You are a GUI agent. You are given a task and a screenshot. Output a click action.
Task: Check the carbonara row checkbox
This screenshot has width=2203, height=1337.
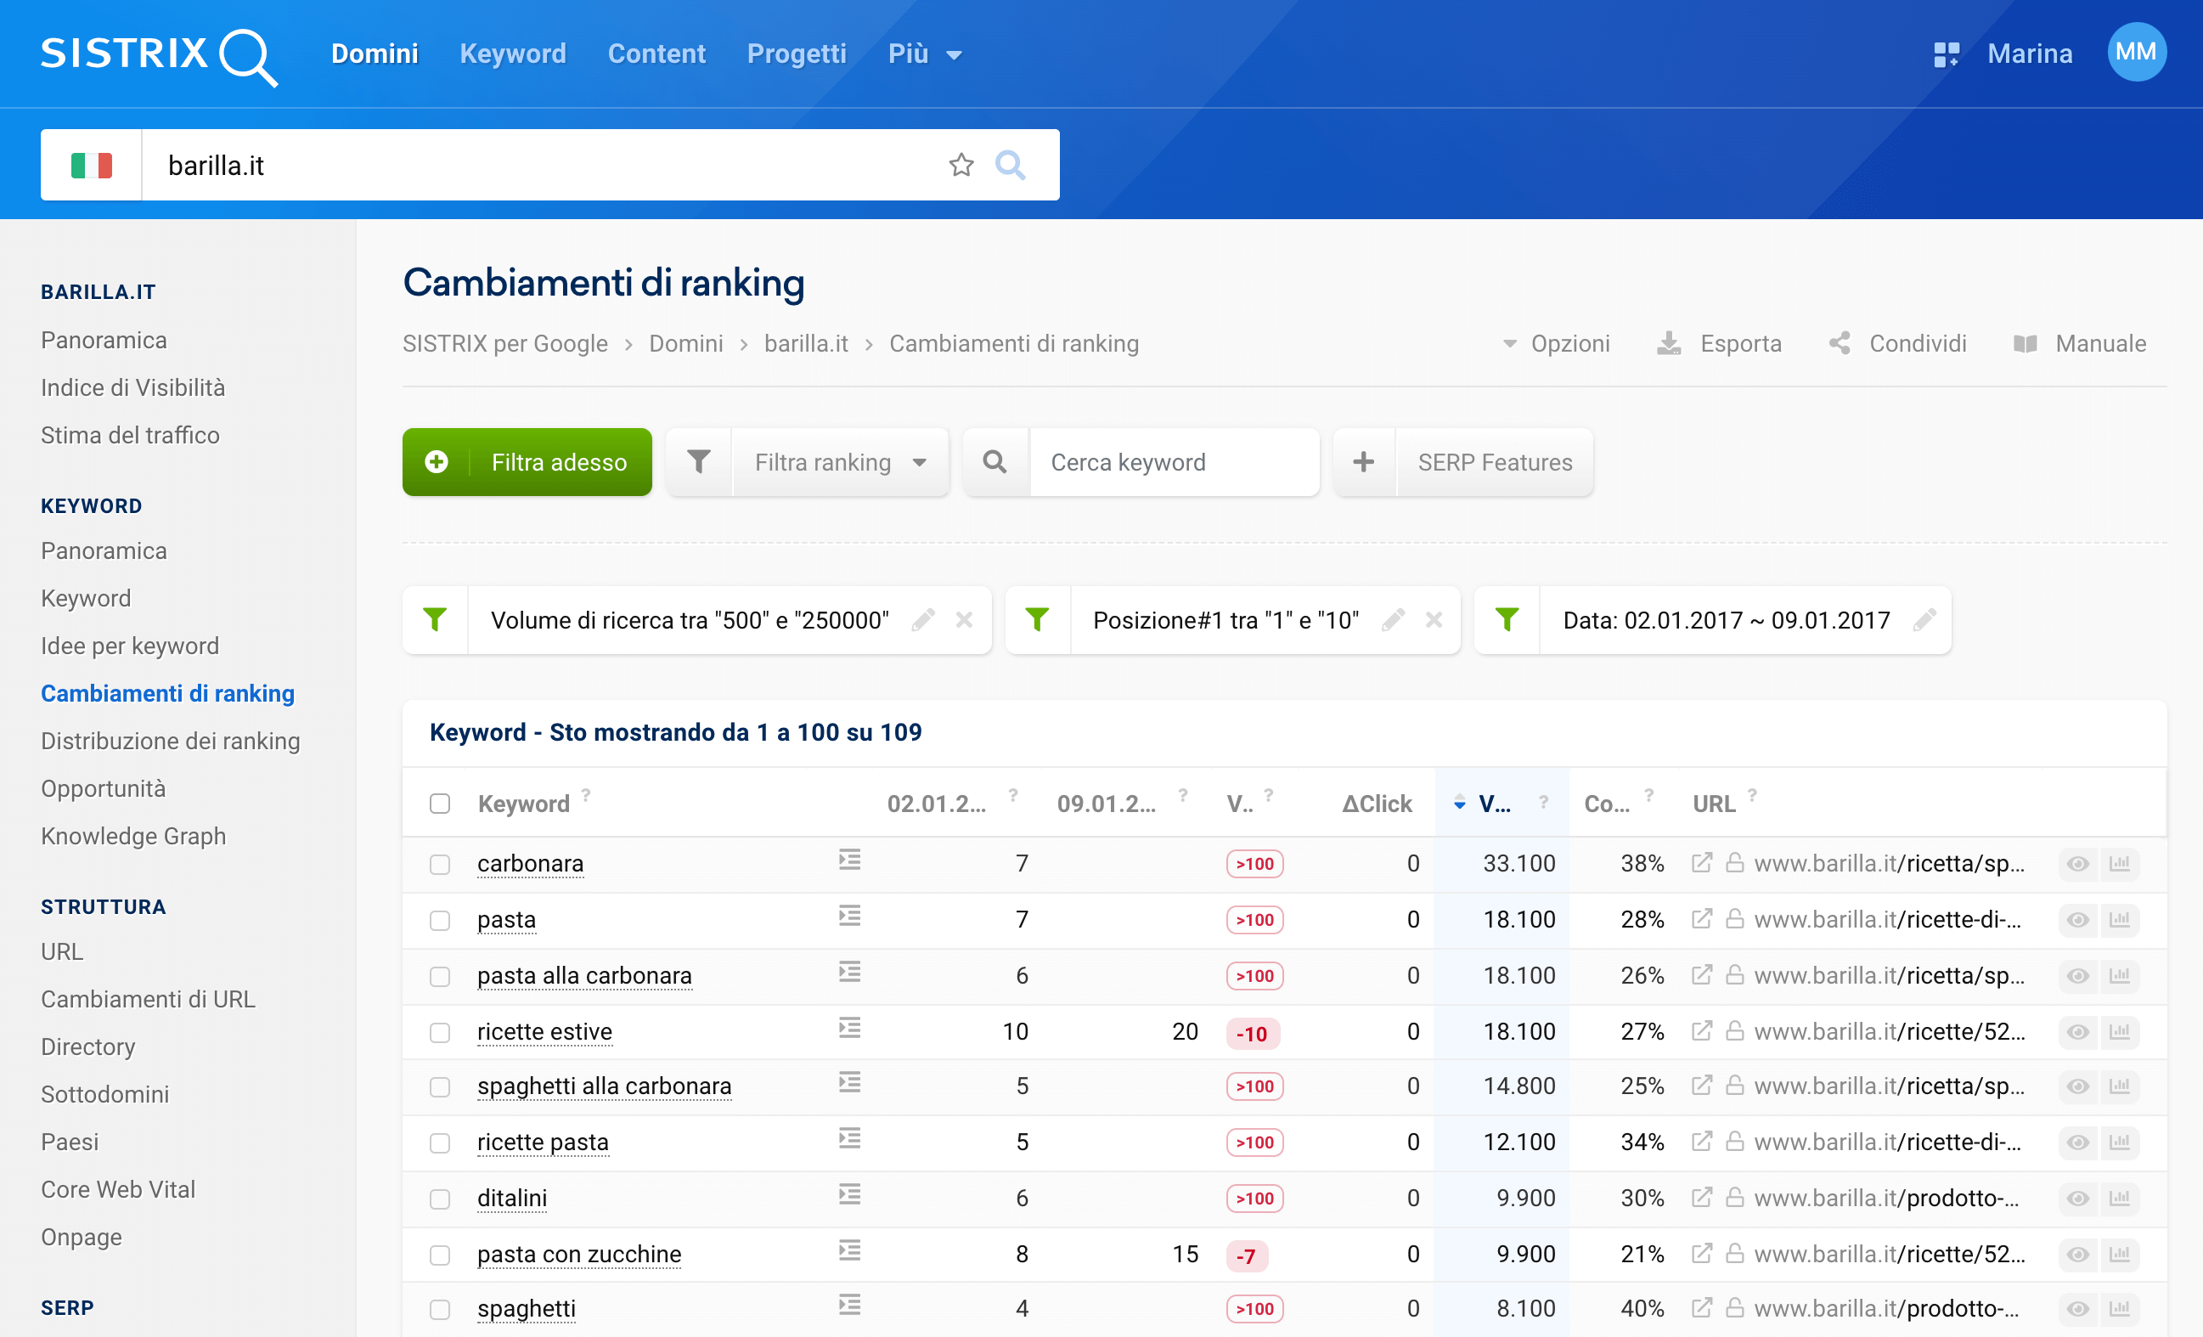click(x=439, y=864)
